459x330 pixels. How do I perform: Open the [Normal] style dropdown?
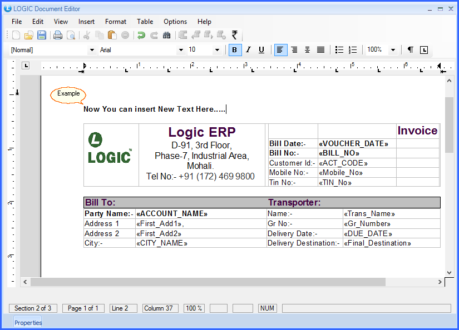(92, 50)
